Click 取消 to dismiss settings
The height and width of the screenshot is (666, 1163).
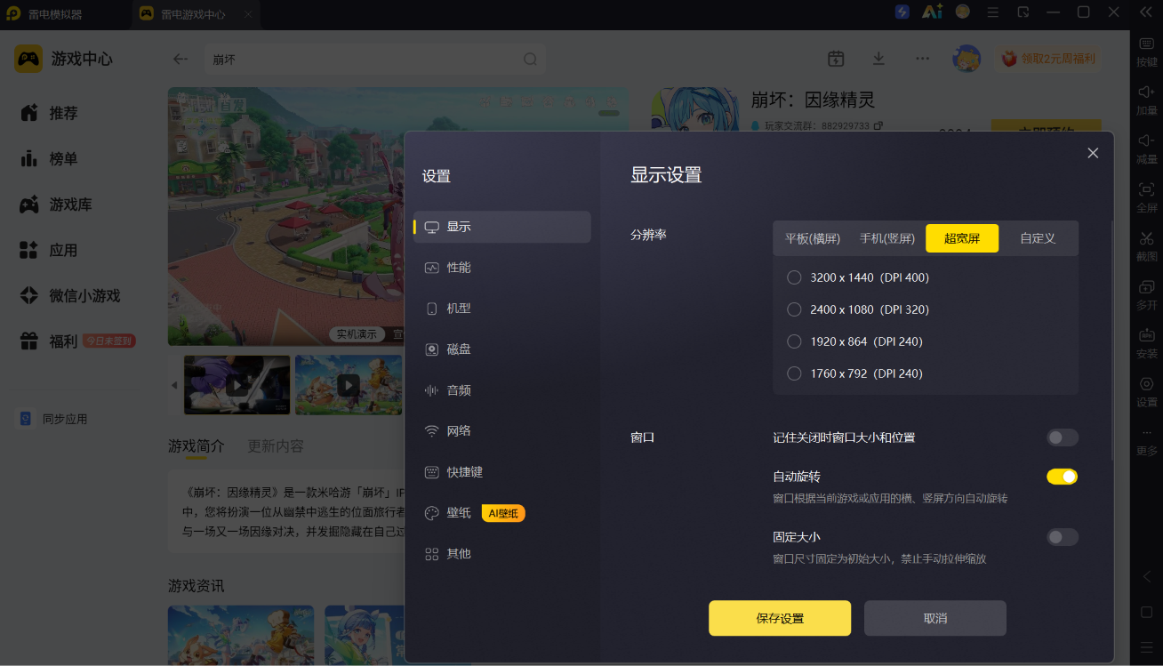pyautogui.click(x=935, y=618)
